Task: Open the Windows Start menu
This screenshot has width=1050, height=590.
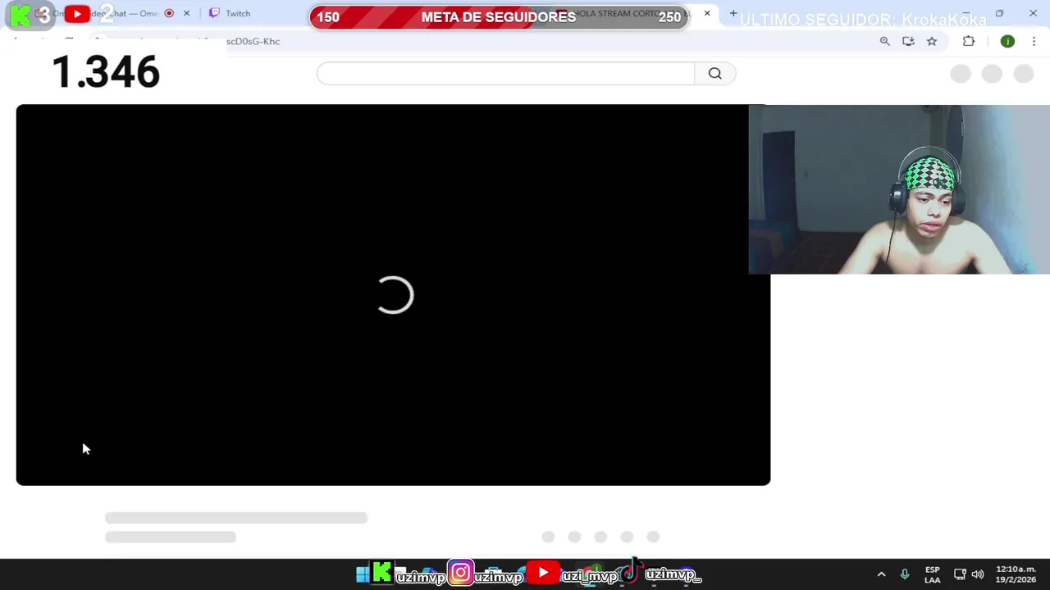Action: click(362, 574)
